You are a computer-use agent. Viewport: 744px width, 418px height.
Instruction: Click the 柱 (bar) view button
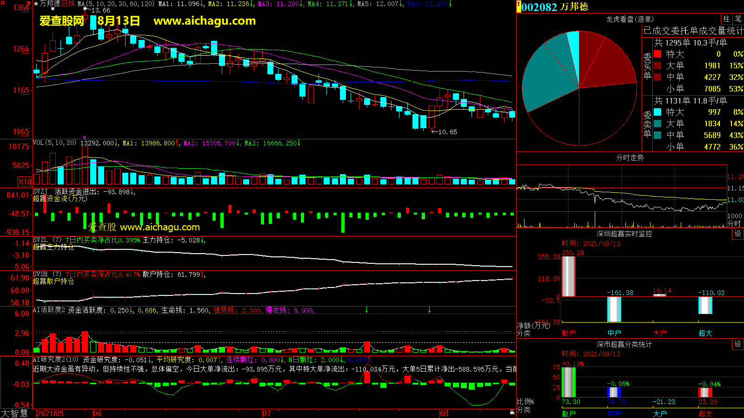(726, 19)
